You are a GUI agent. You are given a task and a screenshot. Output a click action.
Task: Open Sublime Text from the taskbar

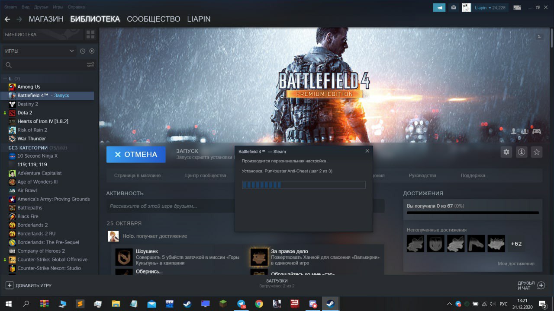[80, 304]
